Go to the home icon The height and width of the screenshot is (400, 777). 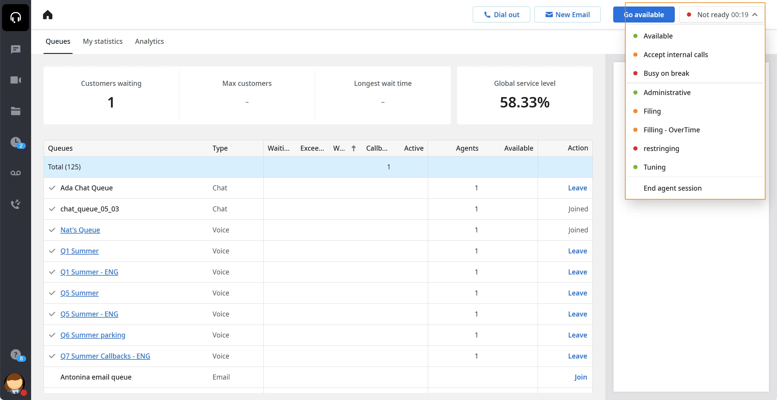point(48,15)
